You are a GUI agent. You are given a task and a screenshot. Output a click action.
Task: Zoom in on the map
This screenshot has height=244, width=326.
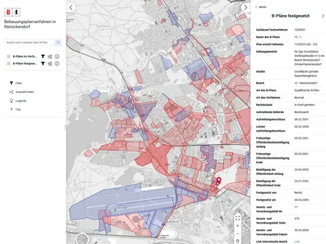pyautogui.click(x=238, y=226)
